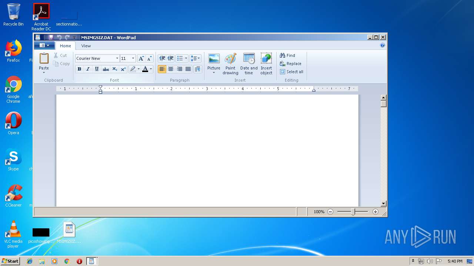Click the Redo icon in title bar
Screen dimensions: 474x266
pyautogui.click(x=67, y=37)
